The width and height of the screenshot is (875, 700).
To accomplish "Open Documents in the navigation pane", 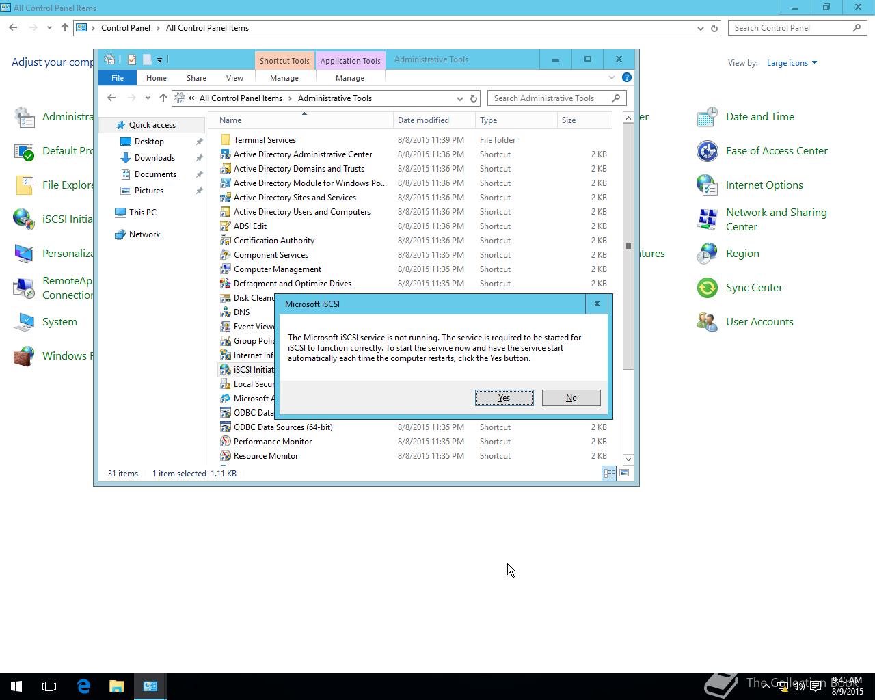I will coord(155,174).
